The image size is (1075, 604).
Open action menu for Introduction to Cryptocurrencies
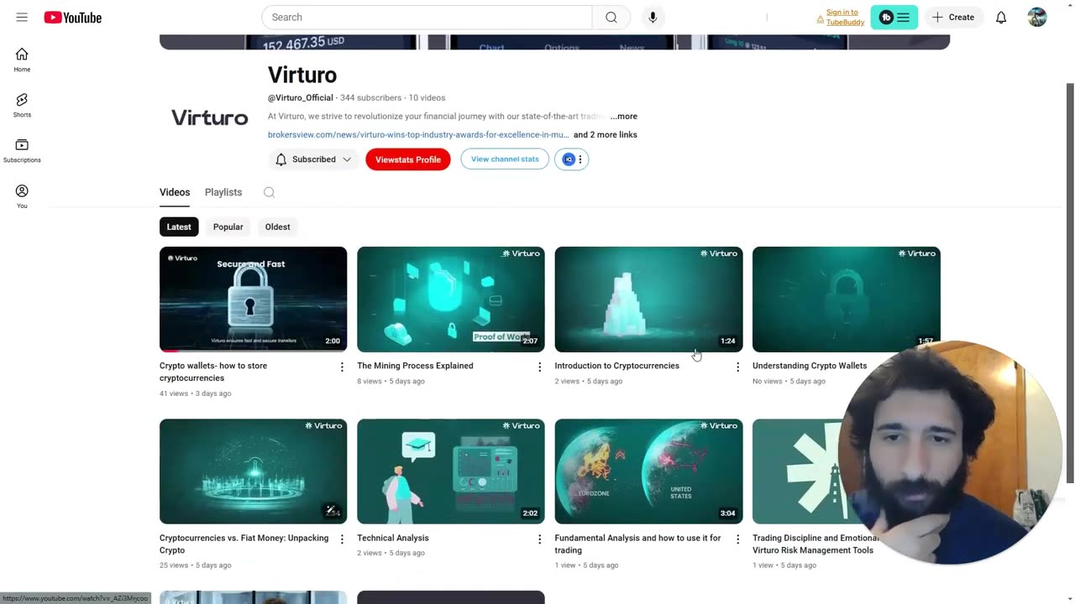click(737, 367)
